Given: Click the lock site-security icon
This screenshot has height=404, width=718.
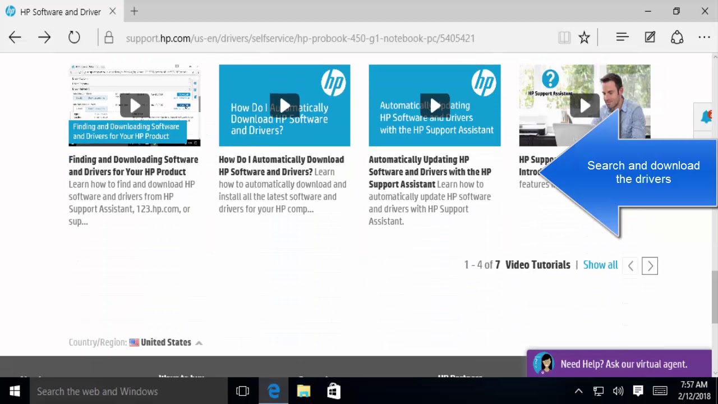Looking at the screenshot, I should tap(109, 38).
